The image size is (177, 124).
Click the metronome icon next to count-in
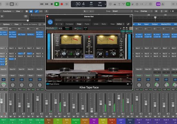click(163, 4)
